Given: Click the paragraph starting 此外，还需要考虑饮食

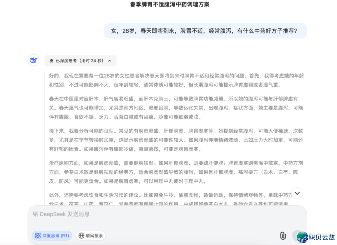Looking at the screenshot, I should coord(171,199).
